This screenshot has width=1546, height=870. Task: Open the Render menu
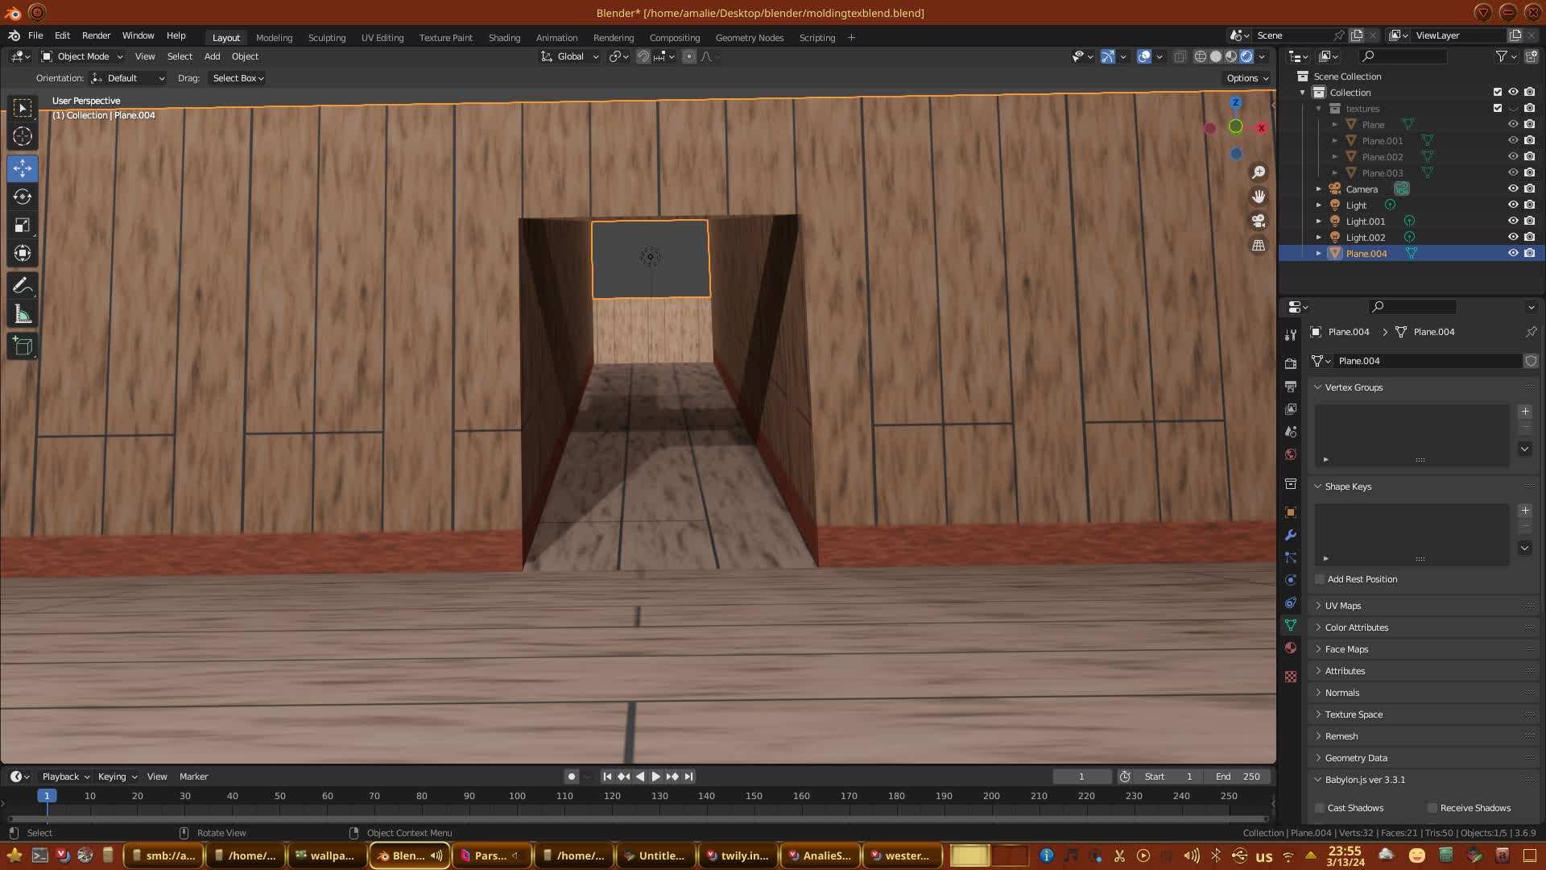click(x=96, y=35)
